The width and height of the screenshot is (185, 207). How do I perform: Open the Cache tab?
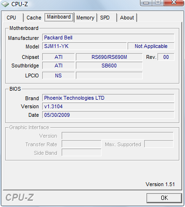pos(34,18)
